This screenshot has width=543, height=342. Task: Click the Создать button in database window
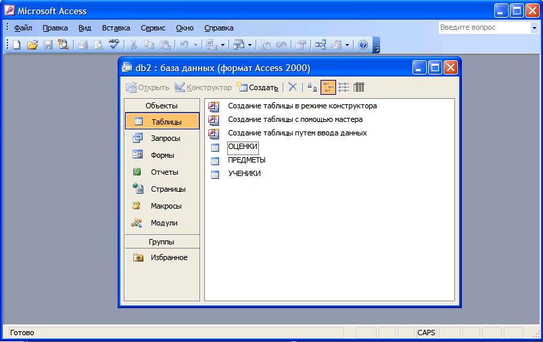tap(258, 87)
